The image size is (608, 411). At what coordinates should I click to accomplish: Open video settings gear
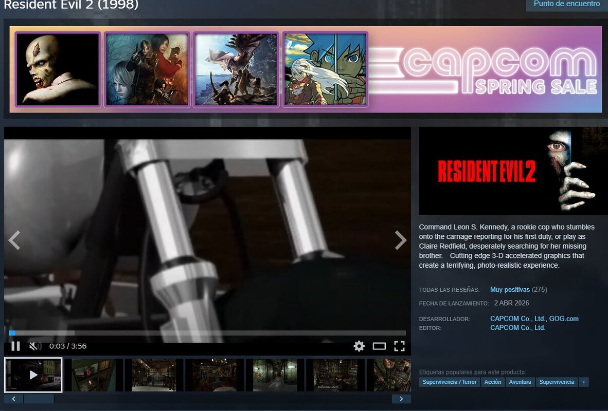coord(359,346)
